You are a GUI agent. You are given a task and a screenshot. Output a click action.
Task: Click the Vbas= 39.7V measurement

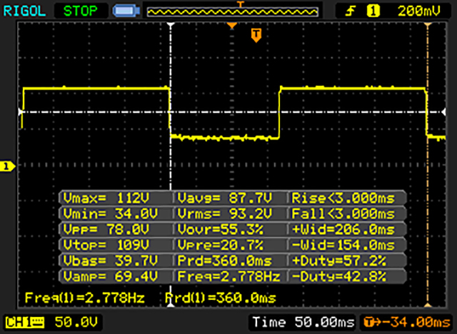tap(110, 260)
